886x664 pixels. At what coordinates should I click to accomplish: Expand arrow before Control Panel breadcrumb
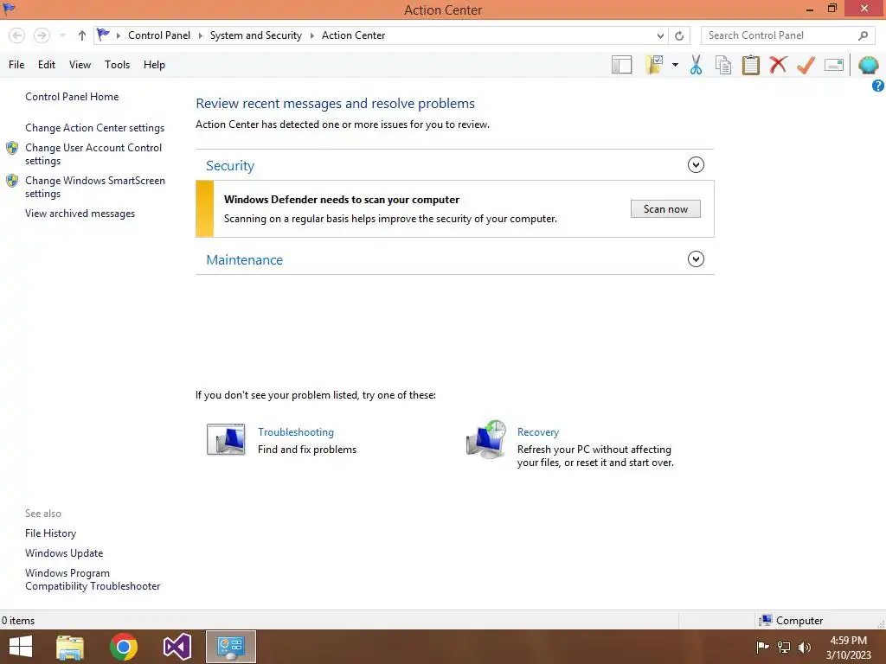[118, 35]
